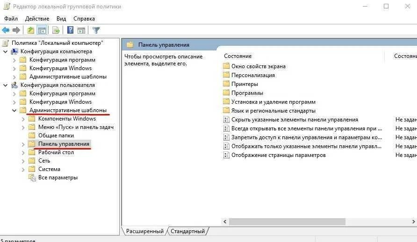Open the Программы folder in list
417x242 pixels.
click(x=247, y=93)
